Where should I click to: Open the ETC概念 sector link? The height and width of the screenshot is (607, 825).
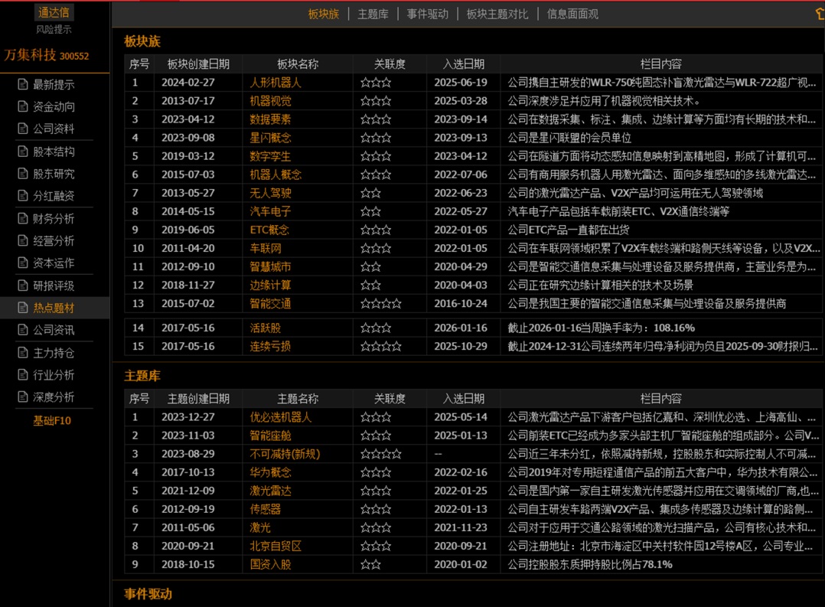coord(269,230)
